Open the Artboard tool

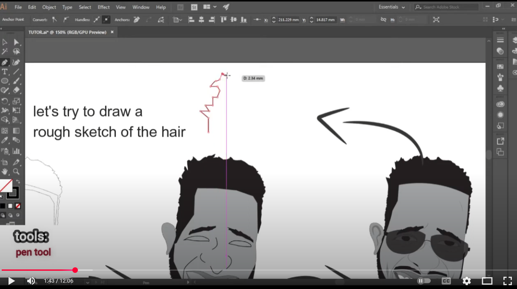pyautogui.click(x=5, y=162)
